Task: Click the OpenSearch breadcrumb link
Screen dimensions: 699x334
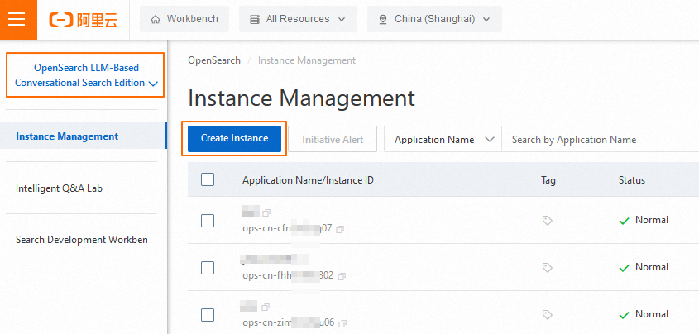Action: point(214,60)
